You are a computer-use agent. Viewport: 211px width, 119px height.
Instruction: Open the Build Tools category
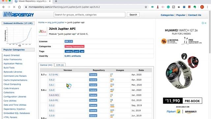click(x=9, y=68)
